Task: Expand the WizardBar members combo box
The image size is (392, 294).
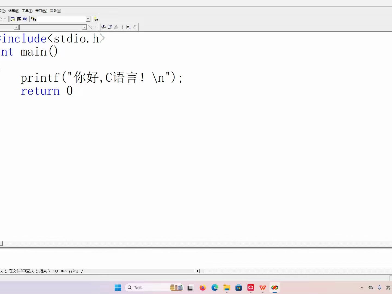Action: pos(53,27)
